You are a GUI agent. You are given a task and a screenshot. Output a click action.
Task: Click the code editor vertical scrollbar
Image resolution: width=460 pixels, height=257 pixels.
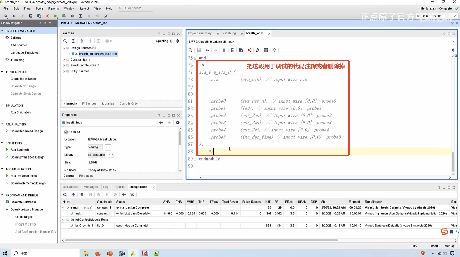point(453,162)
